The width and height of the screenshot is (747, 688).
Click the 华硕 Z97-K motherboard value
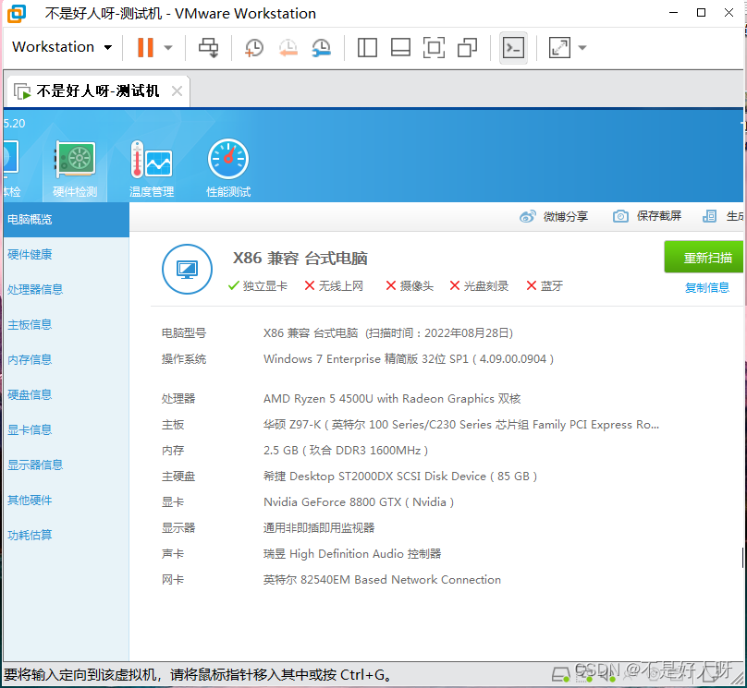[461, 425]
